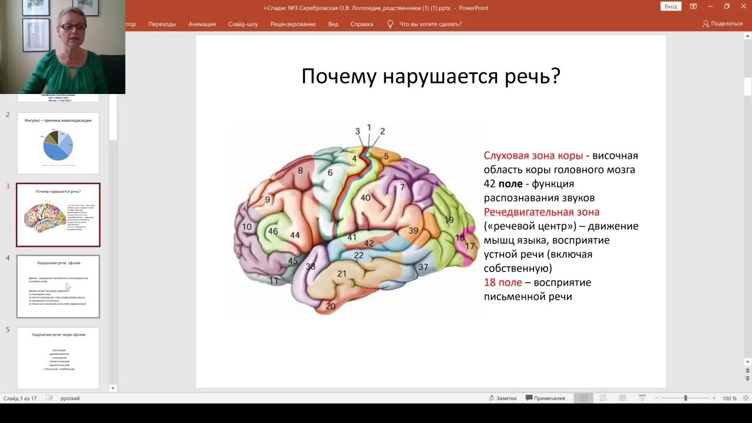Open the Анимация ribbon tab

coord(202,24)
